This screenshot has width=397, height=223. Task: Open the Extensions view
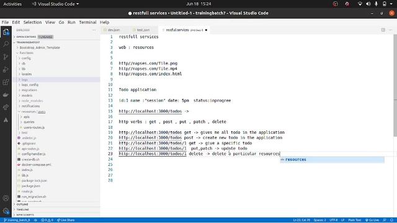pos(6,82)
